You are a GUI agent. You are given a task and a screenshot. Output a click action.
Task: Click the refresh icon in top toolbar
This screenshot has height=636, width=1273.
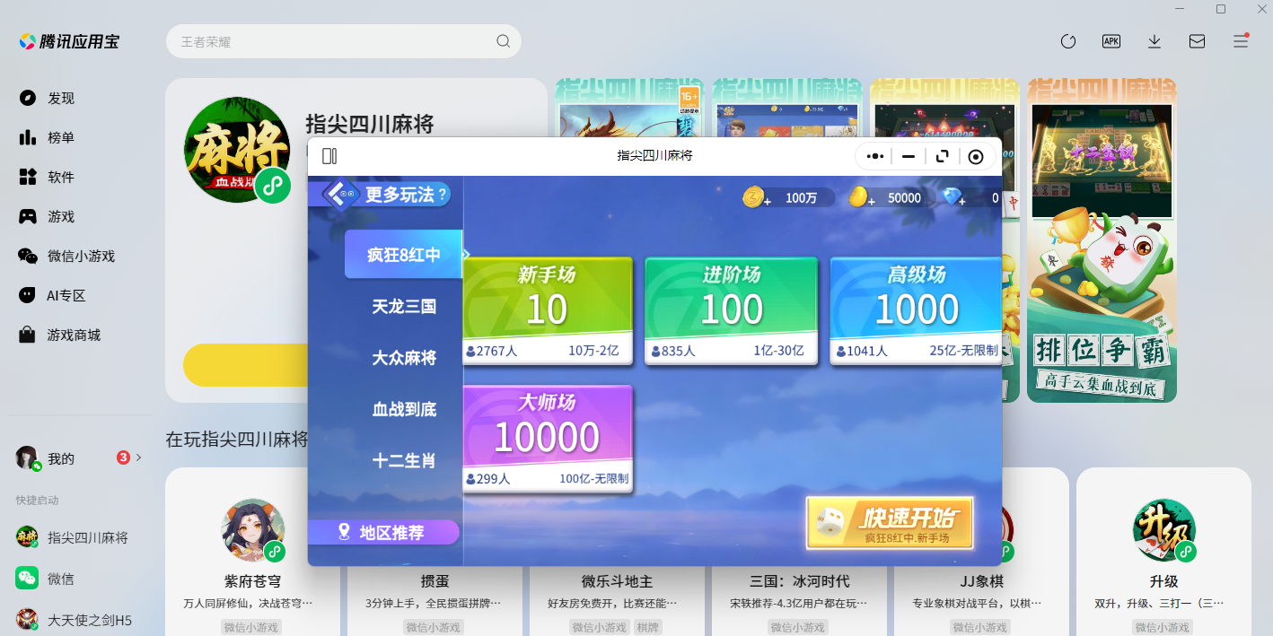[x=1068, y=41]
